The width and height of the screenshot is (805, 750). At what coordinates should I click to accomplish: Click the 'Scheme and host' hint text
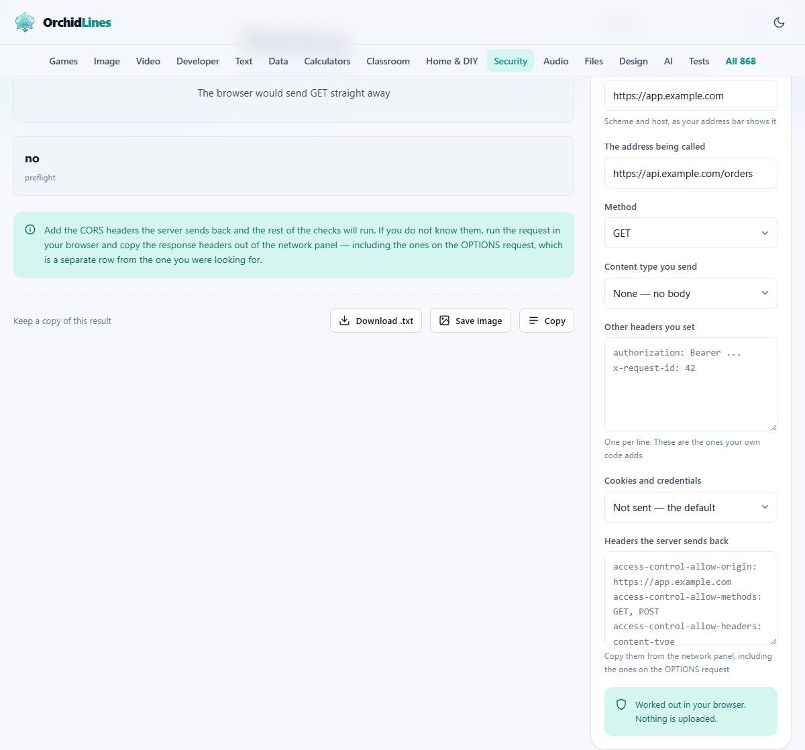click(x=690, y=121)
